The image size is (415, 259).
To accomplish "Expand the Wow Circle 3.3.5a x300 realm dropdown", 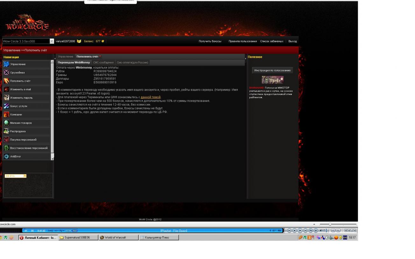I will [x=52, y=41].
